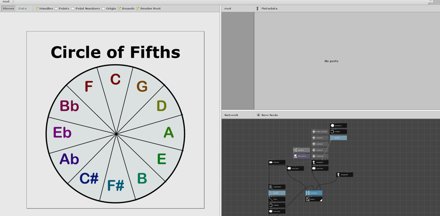Disable the Bounds checkbox

[x=119, y=9]
